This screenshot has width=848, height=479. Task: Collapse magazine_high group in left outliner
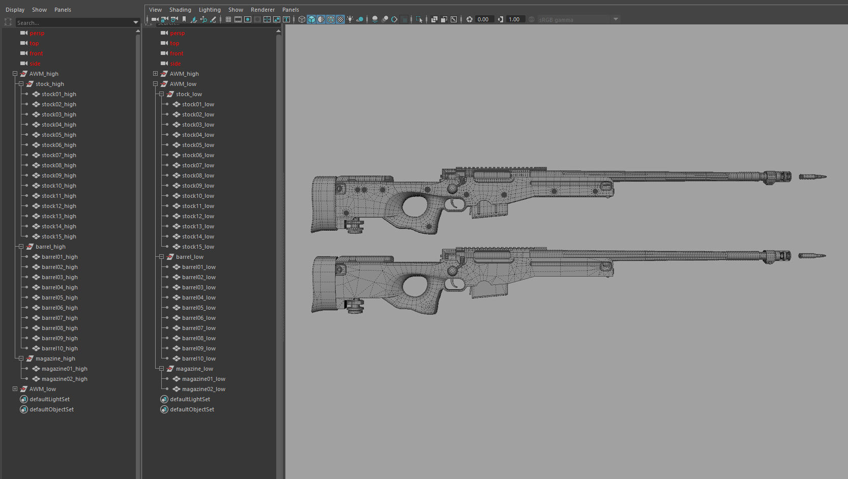(21, 358)
